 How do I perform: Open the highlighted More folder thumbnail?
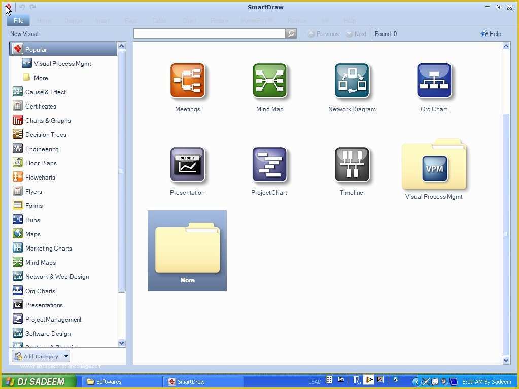pyautogui.click(x=187, y=251)
